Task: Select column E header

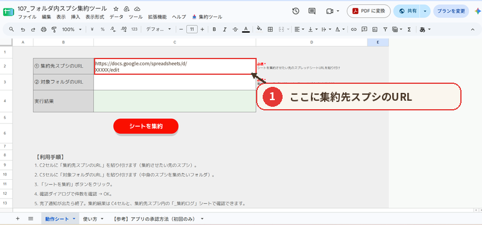Action: [x=378, y=42]
